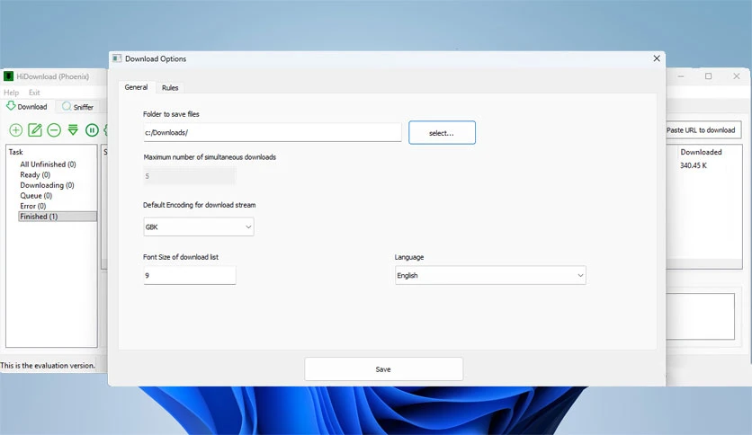Select the General tab in Download Options
752x435 pixels.
click(x=136, y=87)
